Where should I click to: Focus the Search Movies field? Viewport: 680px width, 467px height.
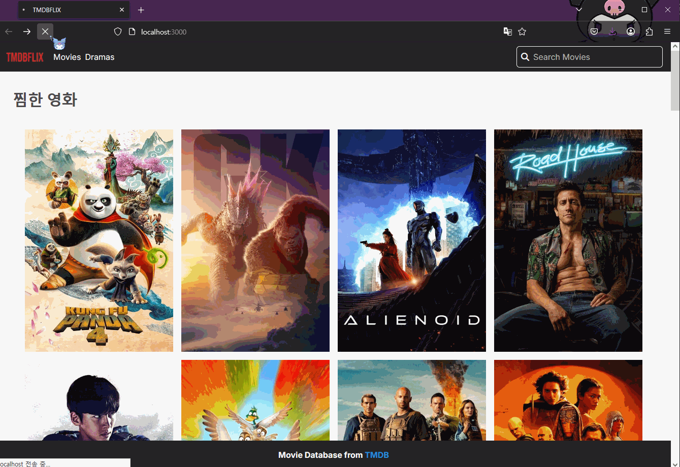click(589, 57)
